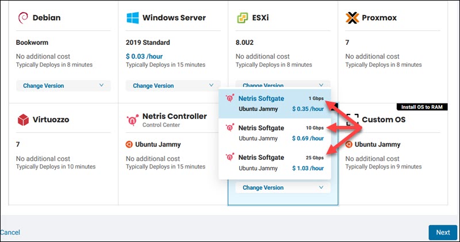
Task: Click the ESXi logo icon
Action: click(242, 18)
